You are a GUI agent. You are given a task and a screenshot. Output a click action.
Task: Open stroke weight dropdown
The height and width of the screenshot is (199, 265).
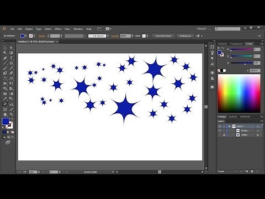point(61,36)
